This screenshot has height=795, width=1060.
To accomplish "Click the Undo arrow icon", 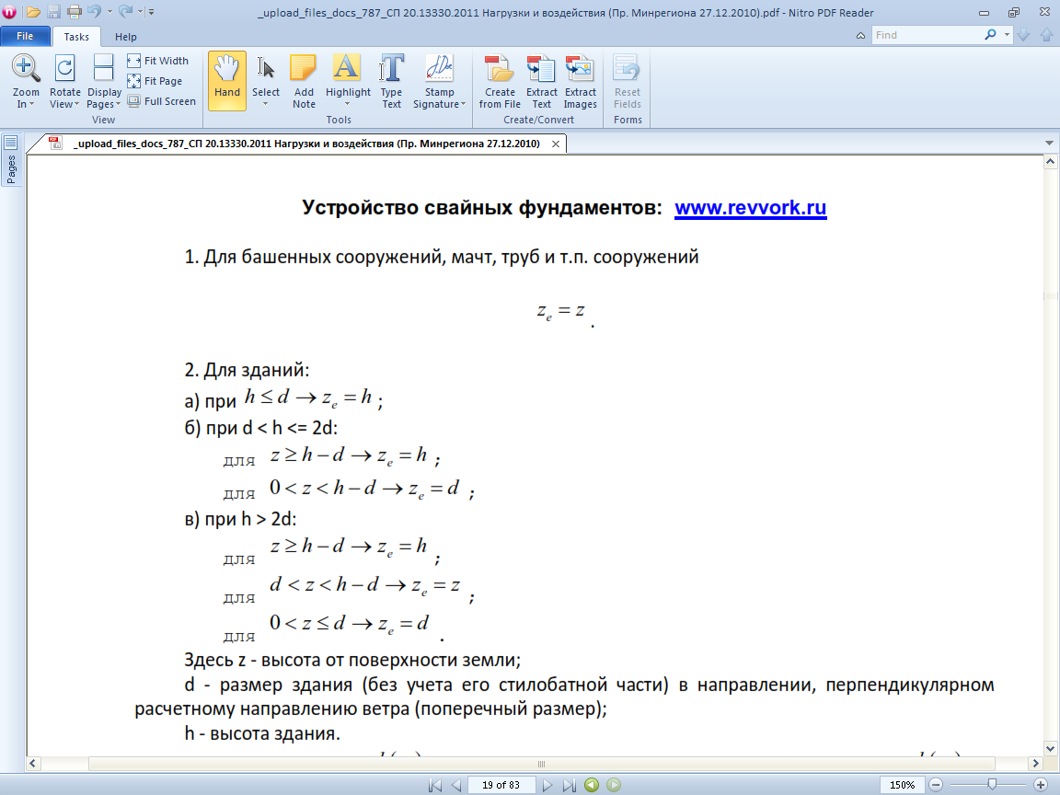I will [x=94, y=11].
